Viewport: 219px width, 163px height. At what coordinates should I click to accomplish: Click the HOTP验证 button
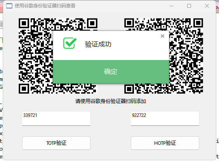point(165,143)
